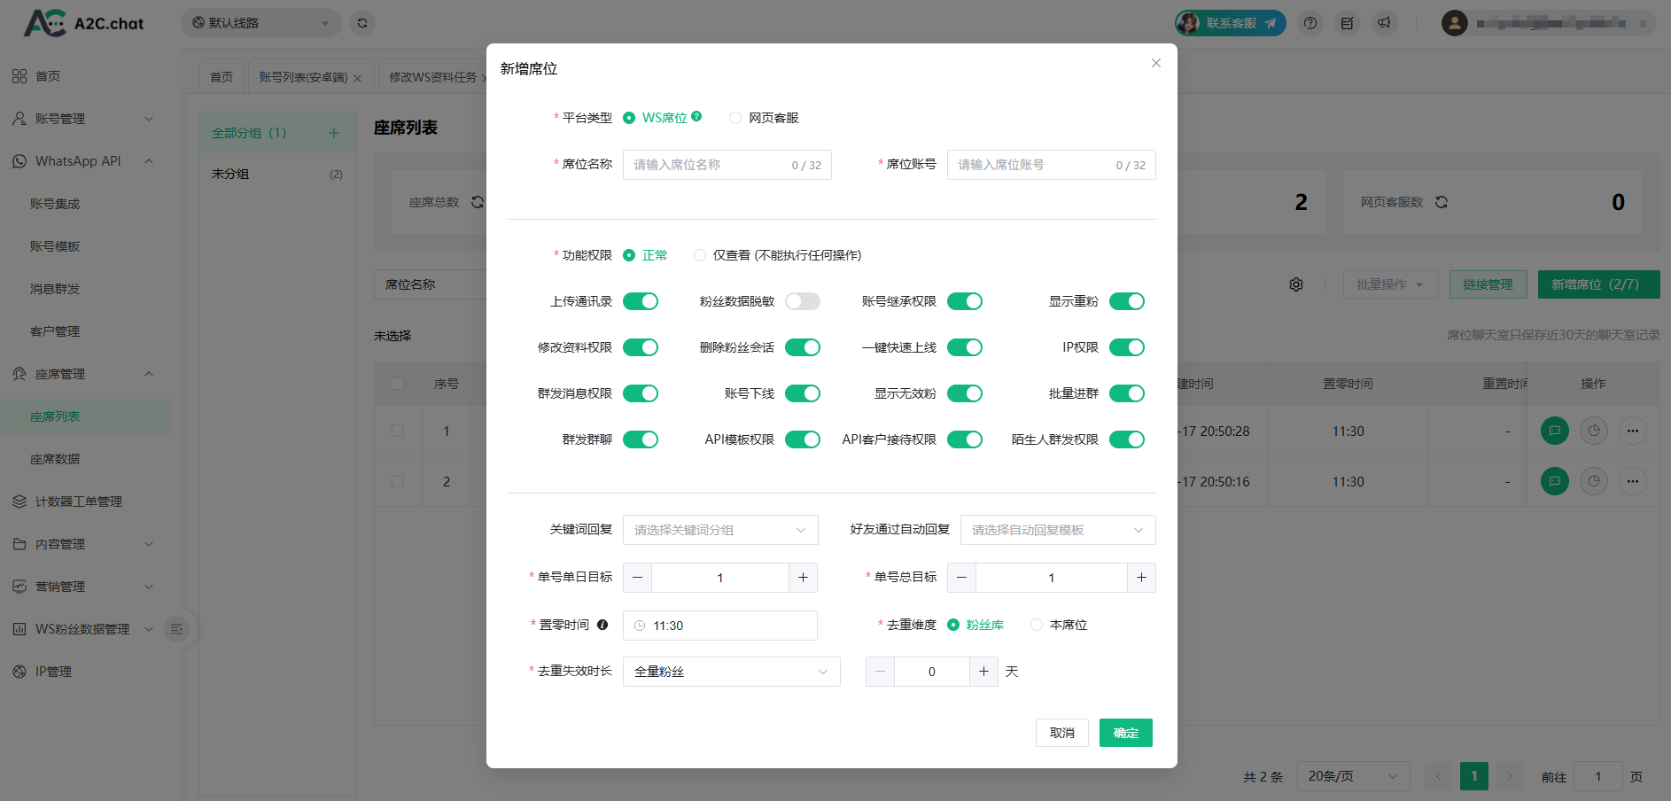
Task: Open the 关键词回复 group dropdown
Action: (x=719, y=530)
